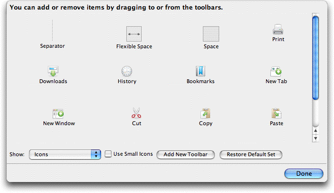Open the Show dropdown set to Icons
This screenshot has width=334, height=193.
(x=65, y=154)
